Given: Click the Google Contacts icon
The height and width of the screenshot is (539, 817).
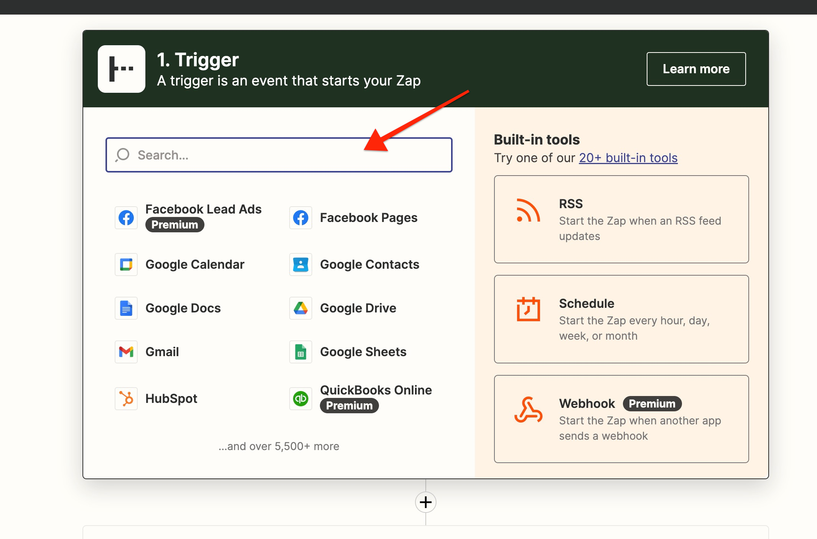Looking at the screenshot, I should point(301,265).
